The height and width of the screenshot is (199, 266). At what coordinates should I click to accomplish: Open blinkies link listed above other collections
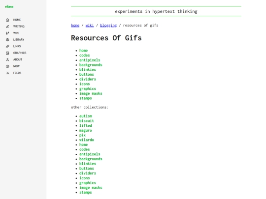click(88, 70)
